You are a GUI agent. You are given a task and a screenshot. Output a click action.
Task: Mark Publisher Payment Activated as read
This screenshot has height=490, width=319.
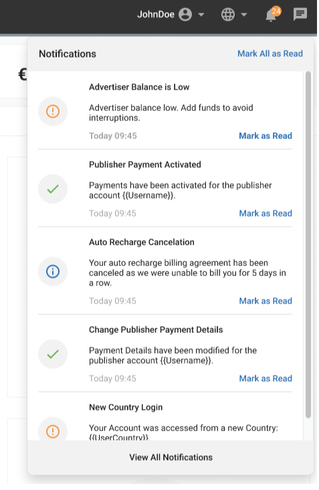pyautogui.click(x=265, y=213)
